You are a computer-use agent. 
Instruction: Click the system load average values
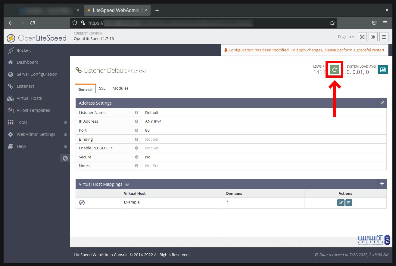[x=357, y=72]
